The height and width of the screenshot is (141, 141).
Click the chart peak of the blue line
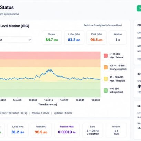50,69
